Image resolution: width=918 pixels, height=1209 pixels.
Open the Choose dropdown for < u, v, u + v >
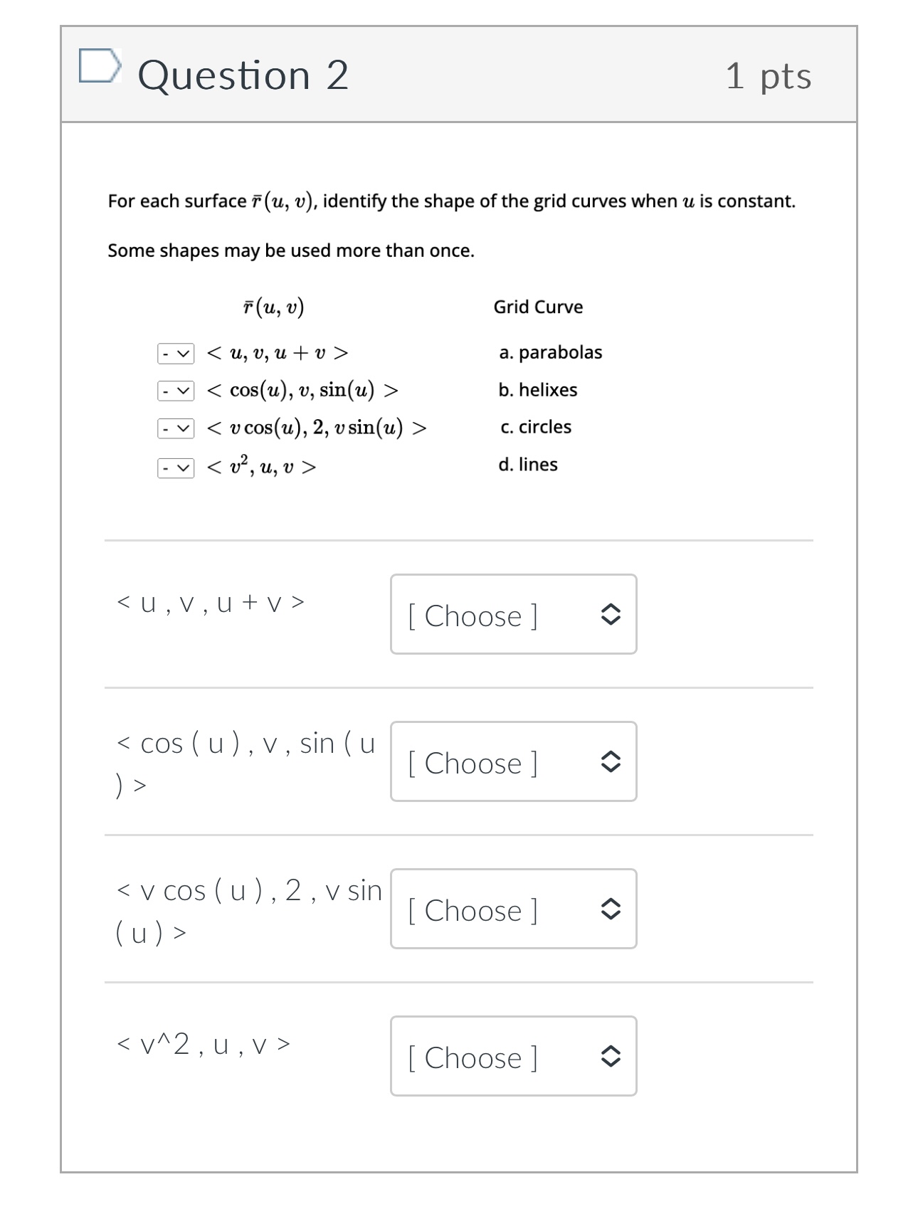(x=513, y=615)
